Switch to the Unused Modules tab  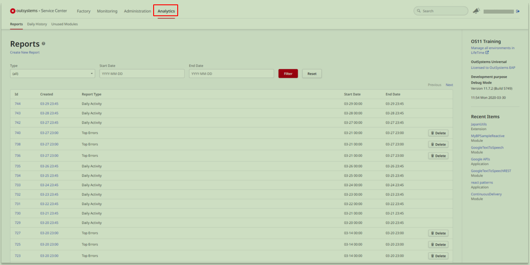click(x=64, y=24)
